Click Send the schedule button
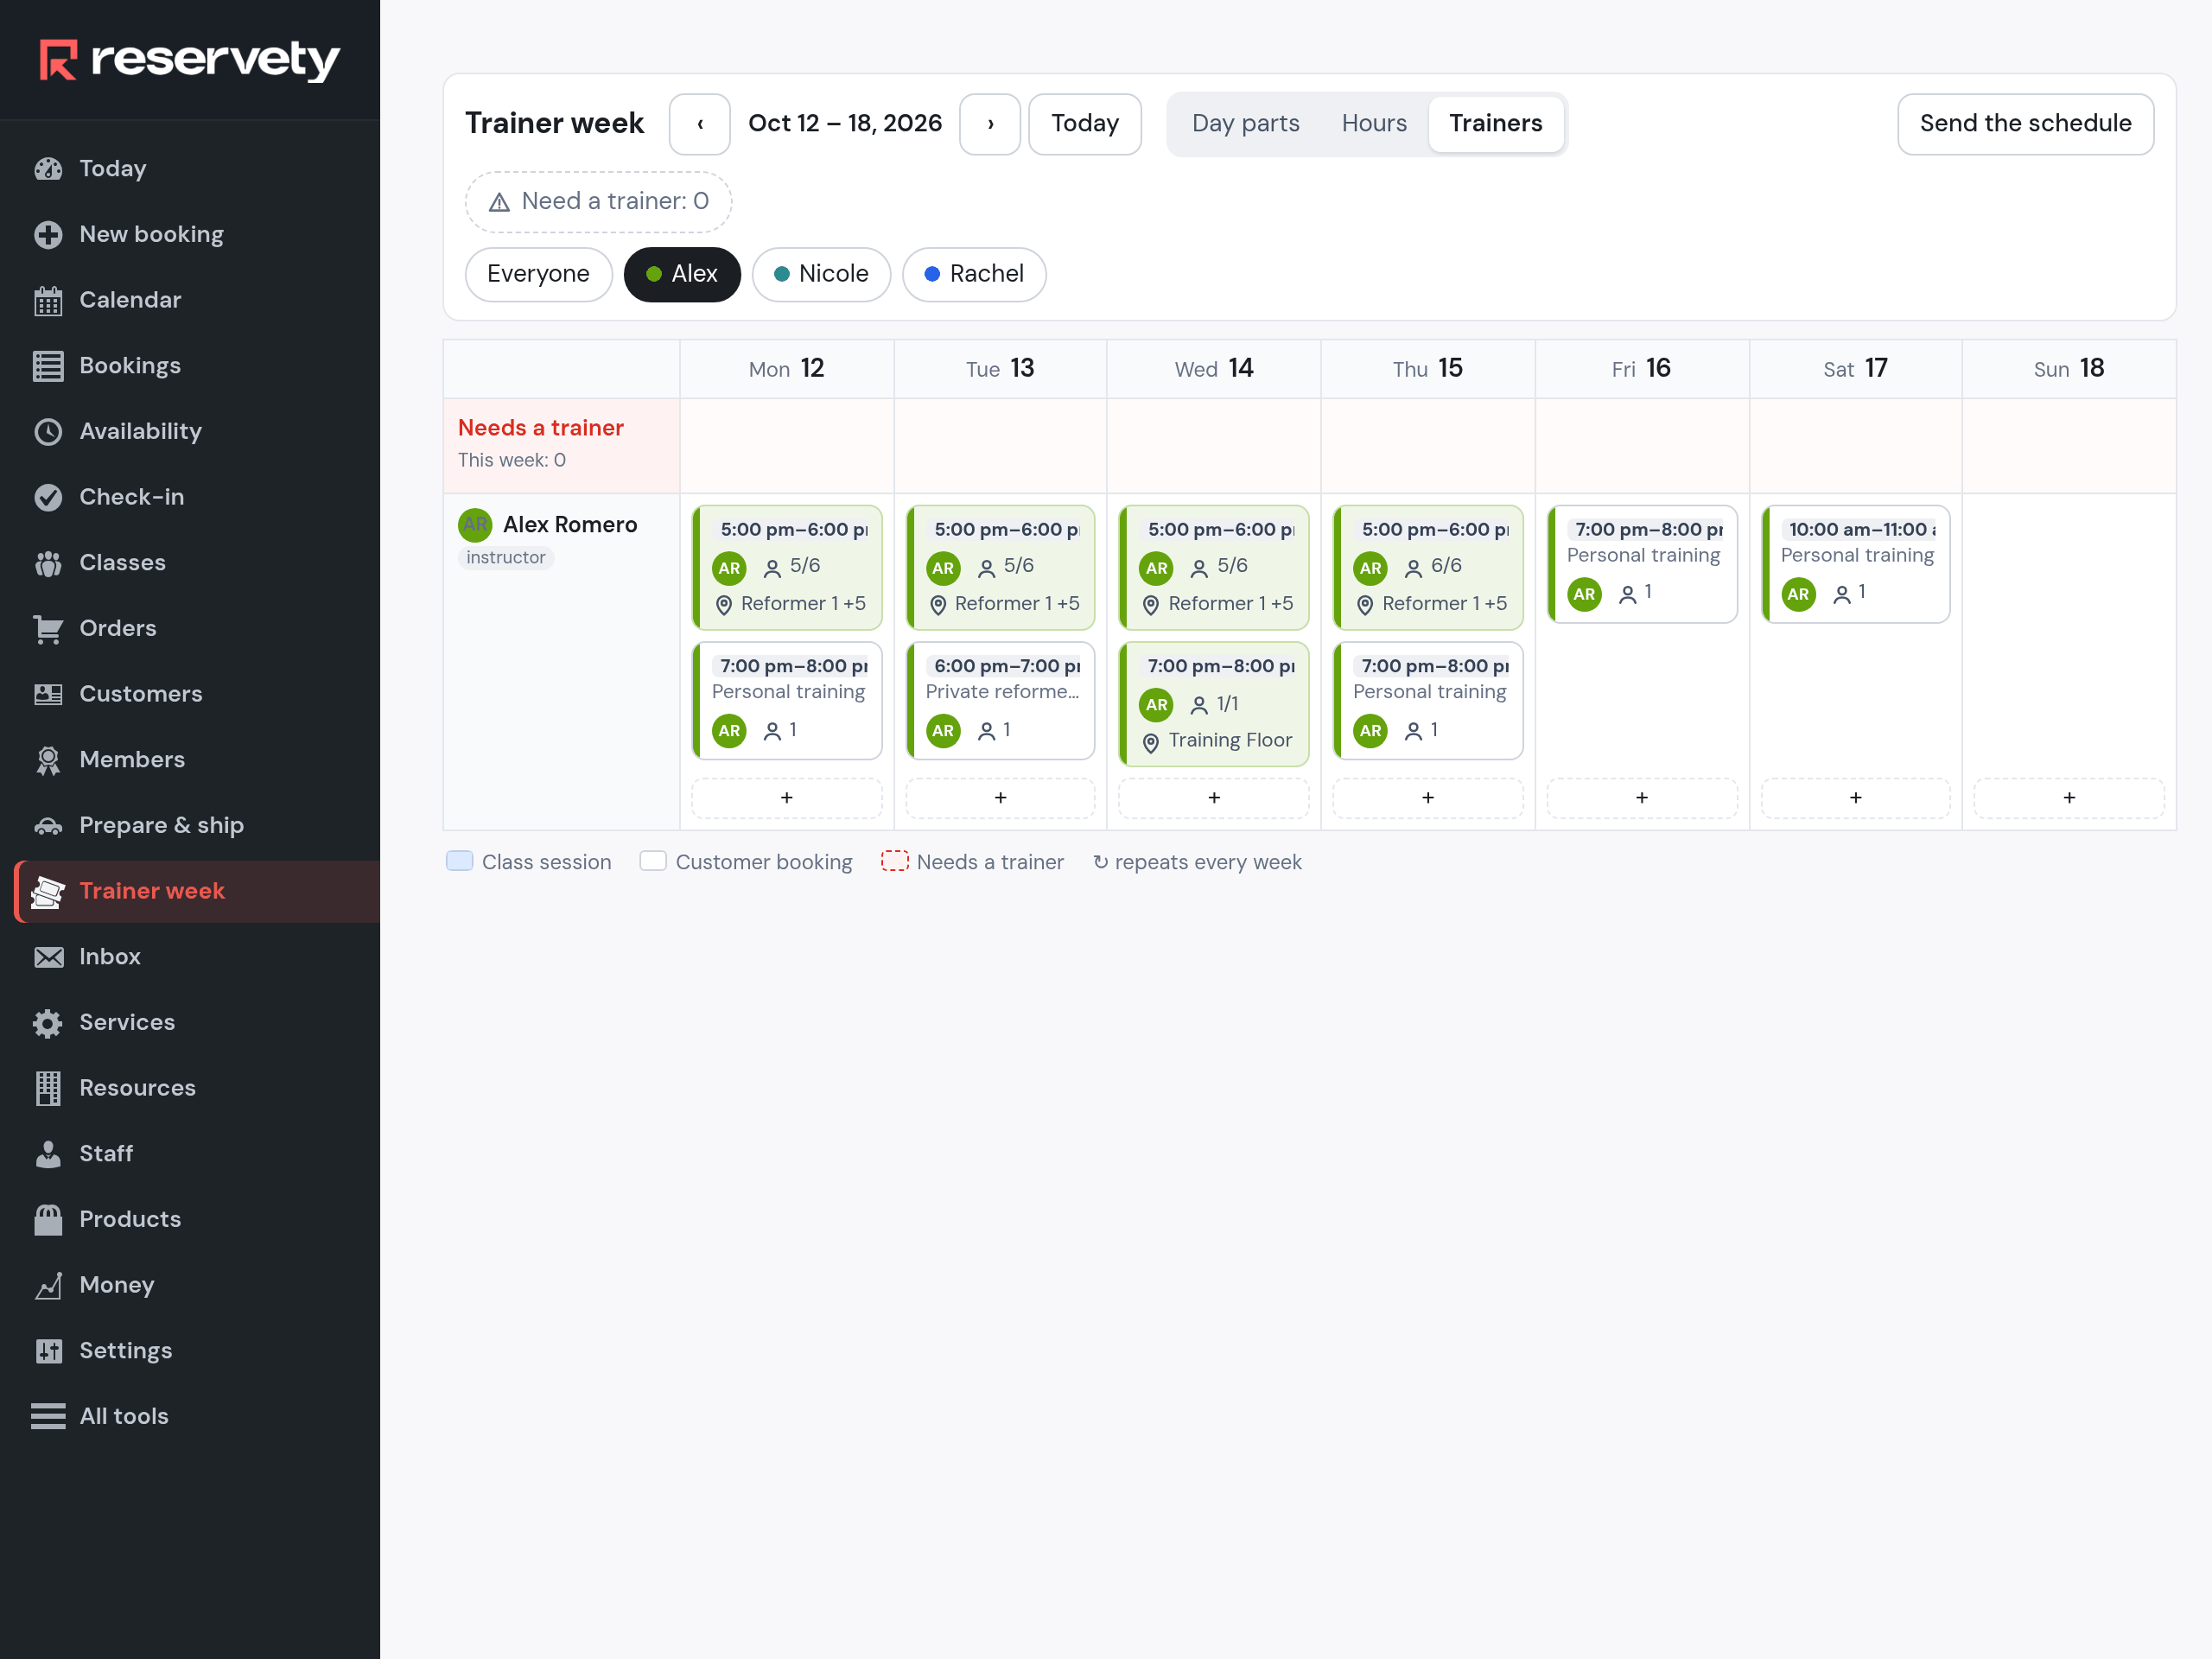 click(x=2025, y=124)
